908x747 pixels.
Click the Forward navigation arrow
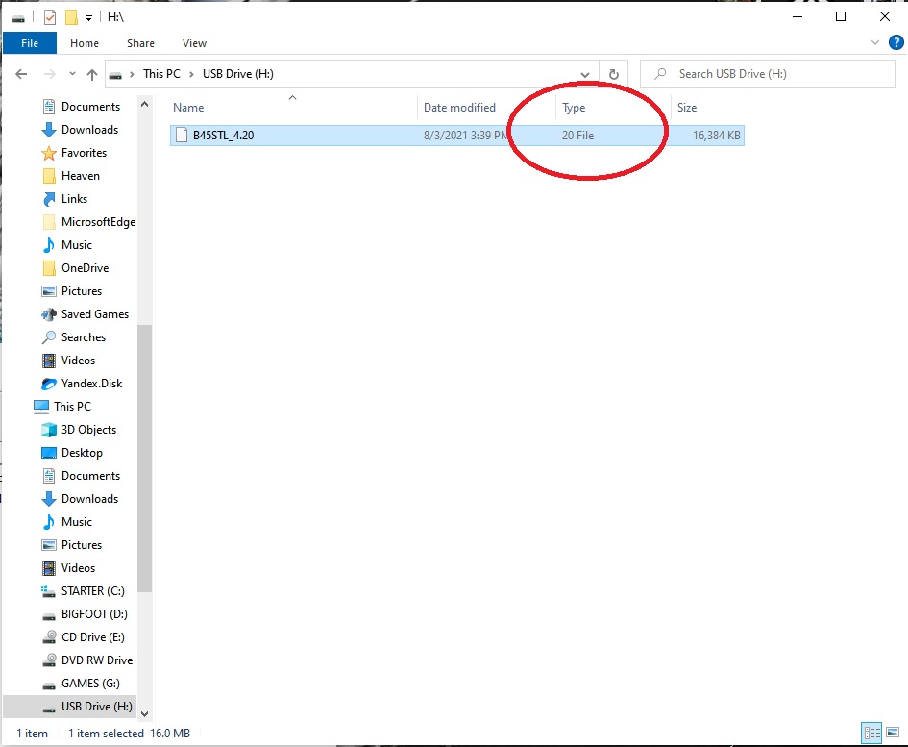tap(50, 74)
